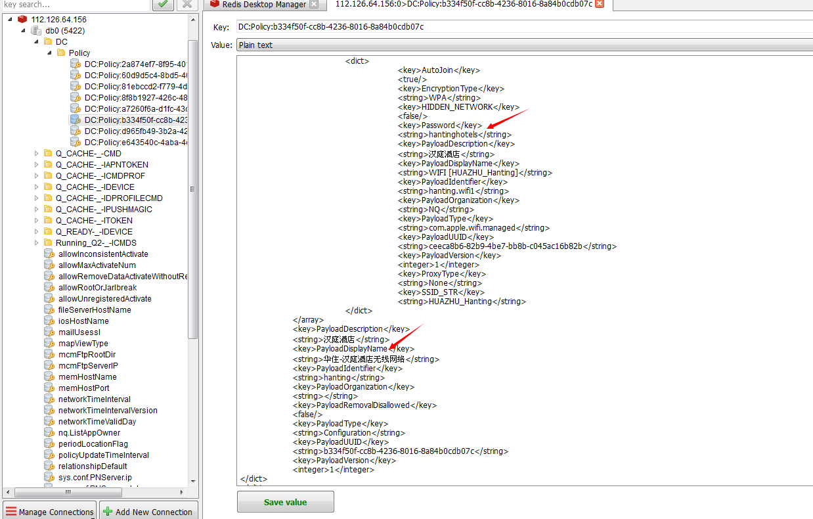Expand the Q_CACHE-_-IAPNTOKEN folder
The width and height of the screenshot is (813, 519).
[x=37, y=164]
